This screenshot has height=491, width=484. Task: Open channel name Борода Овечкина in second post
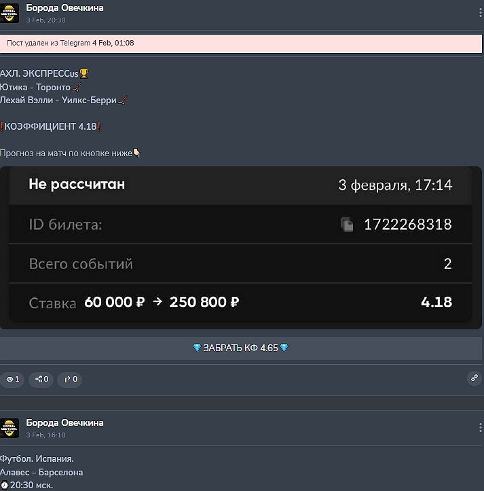(64, 422)
